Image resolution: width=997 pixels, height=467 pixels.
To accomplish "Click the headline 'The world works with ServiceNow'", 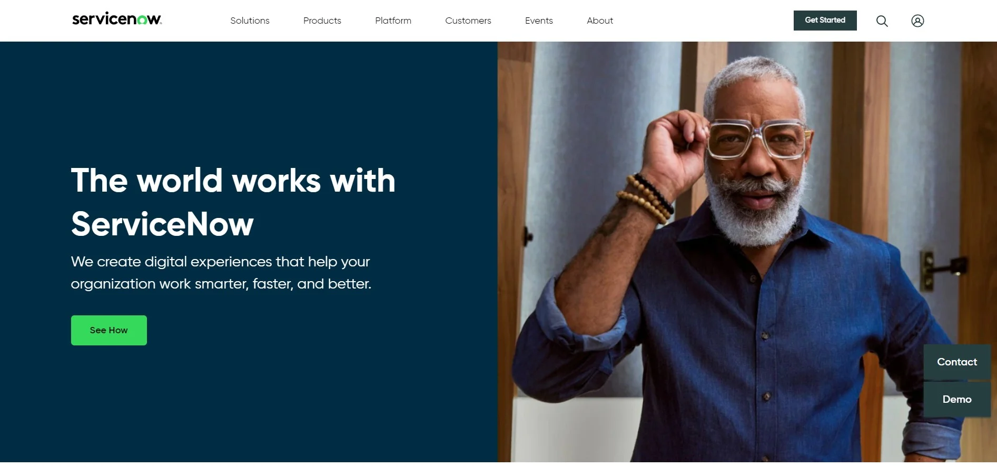I will [x=233, y=202].
